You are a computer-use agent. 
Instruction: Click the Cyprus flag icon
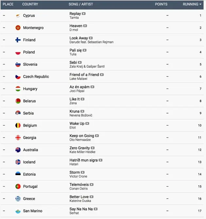18,15
